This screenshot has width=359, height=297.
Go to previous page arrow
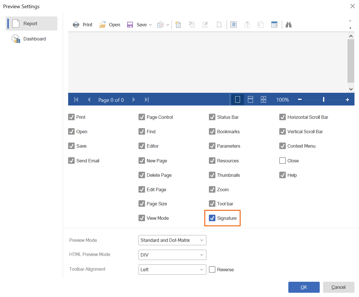89,100
